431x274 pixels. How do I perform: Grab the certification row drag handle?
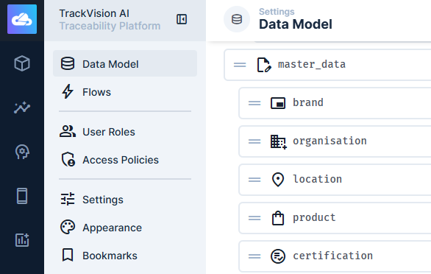(x=254, y=256)
